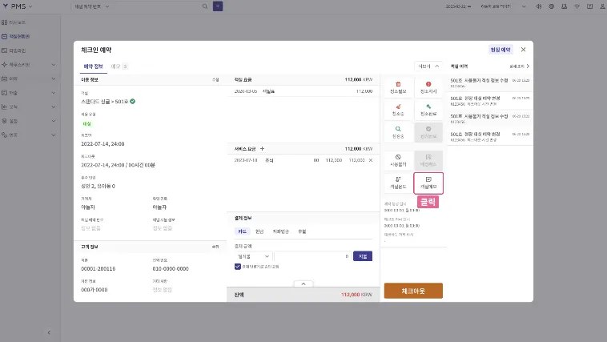Select the 계좌입금 payment method tab
The width and height of the screenshot is (607, 342).
point(280,231)
